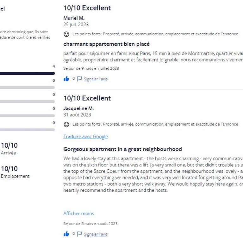Click flag icon on Muriel M.'s review
The width and height of the screenshot is (243, 243).
pyautogui.click(x=79, y=79)
